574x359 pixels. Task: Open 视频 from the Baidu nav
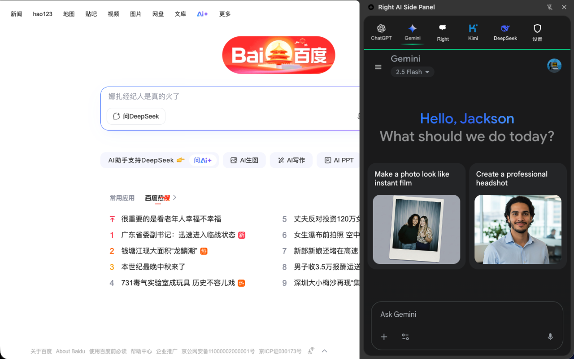click(x=113, y=14)
